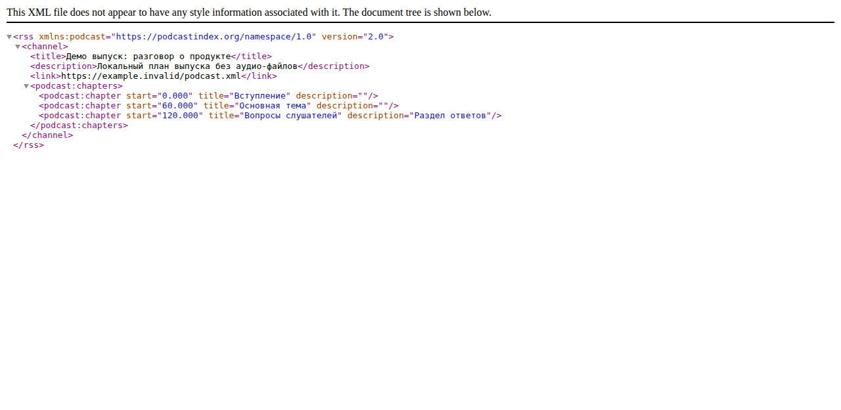The height and width of the screenshot is (410, 841).
Task: Click the closing </rss> tag
Action: point(28,145)
